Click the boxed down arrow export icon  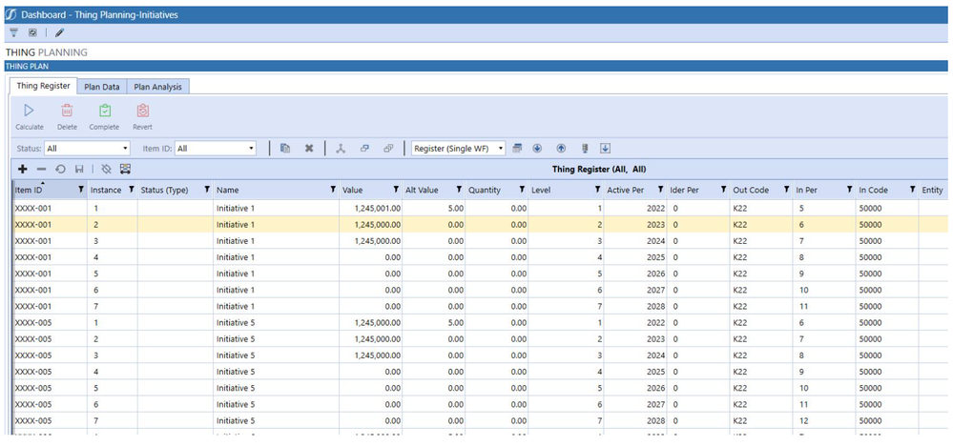click(x=606, y=148)
